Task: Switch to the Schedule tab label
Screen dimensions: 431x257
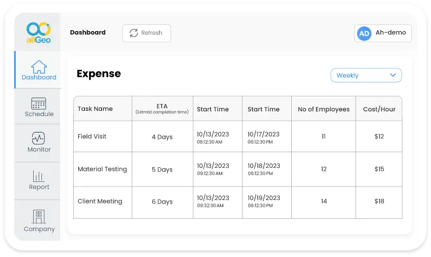Action: pos(39,114)
